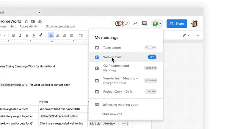Screen dimensions: 229x129
Task: Open the Add-ons menu
Action: 3,26
